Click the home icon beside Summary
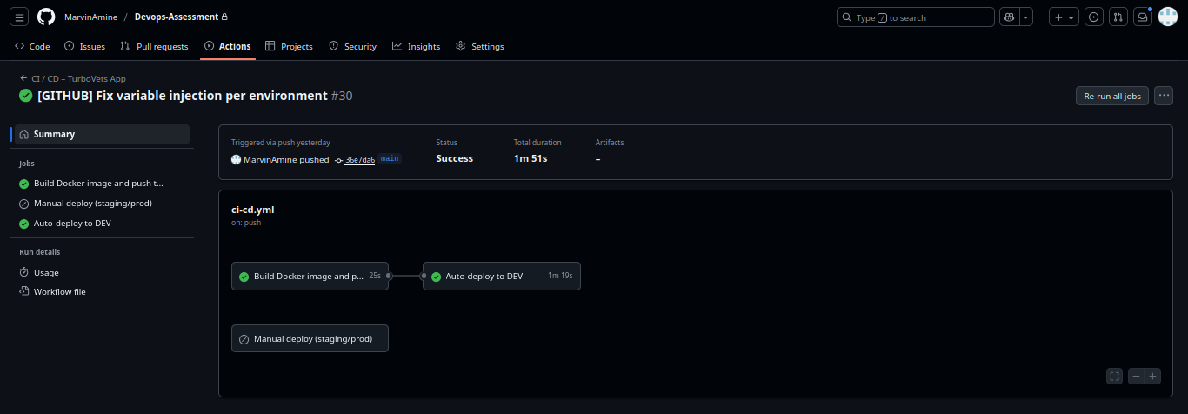The image size is (1188, 414). pyautogui.click(x=24, y=134)
